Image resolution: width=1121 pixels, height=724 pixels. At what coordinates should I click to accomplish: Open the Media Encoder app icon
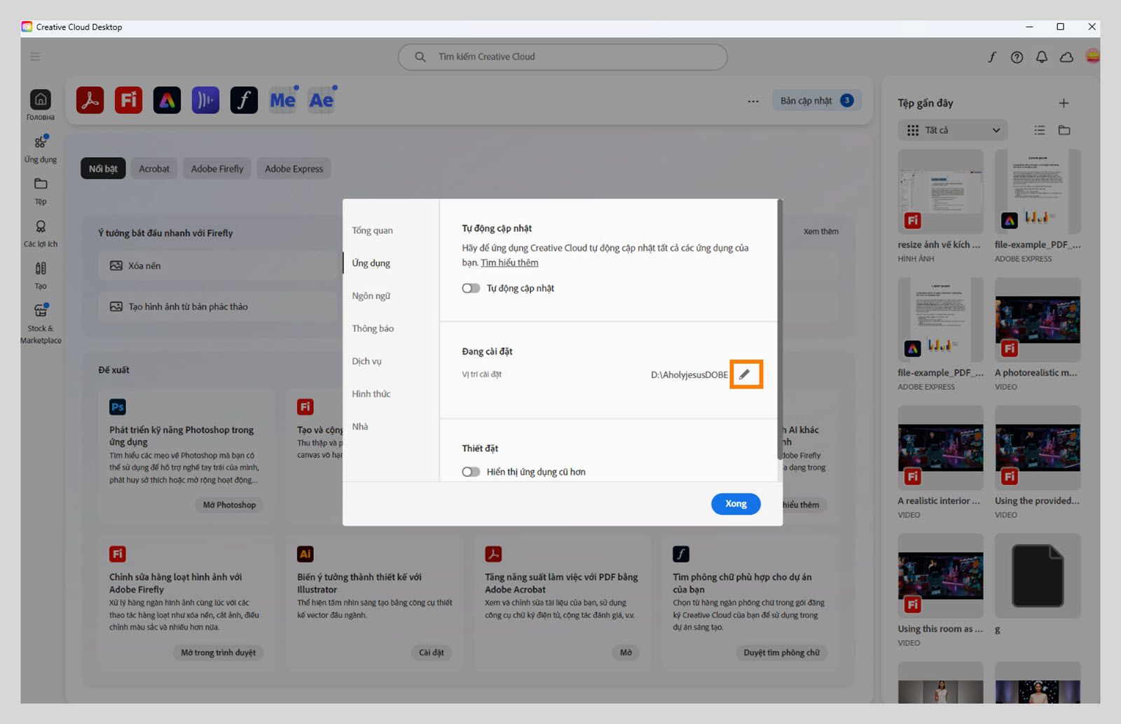[x=282, y=100]
